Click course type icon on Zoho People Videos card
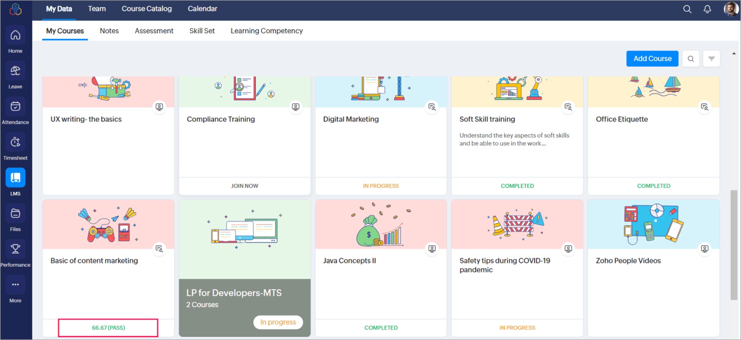 (705, 248)
